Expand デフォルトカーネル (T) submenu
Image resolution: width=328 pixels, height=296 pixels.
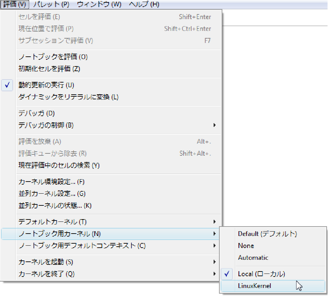tap(111, 222)
